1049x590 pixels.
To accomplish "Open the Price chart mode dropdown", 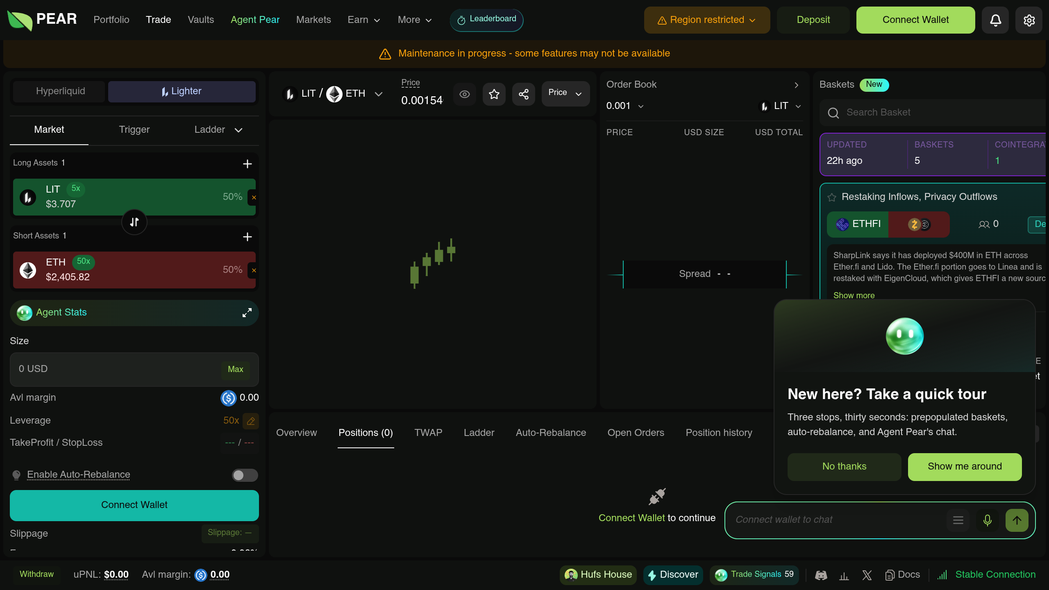I will pyautogui.click(x=565, y=93).
